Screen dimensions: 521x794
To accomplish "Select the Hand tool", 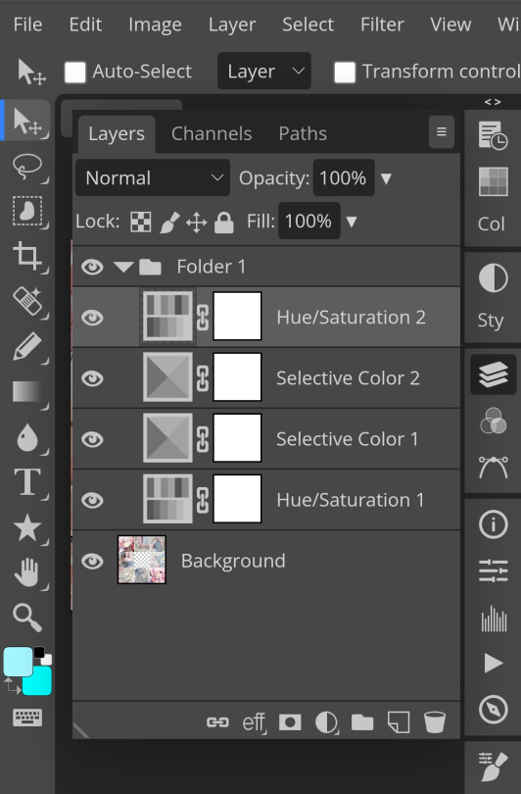I will (x=27, y=572).
